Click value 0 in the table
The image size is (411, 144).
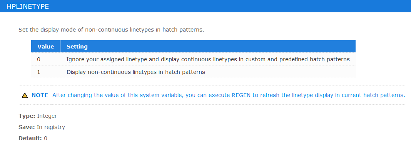pyautogui.click(x=38, y=59)
